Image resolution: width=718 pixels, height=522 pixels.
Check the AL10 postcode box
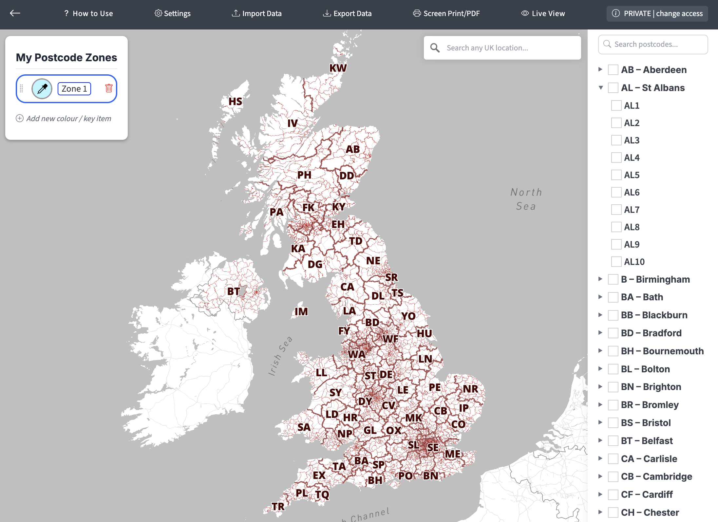(x=616, y=262)
